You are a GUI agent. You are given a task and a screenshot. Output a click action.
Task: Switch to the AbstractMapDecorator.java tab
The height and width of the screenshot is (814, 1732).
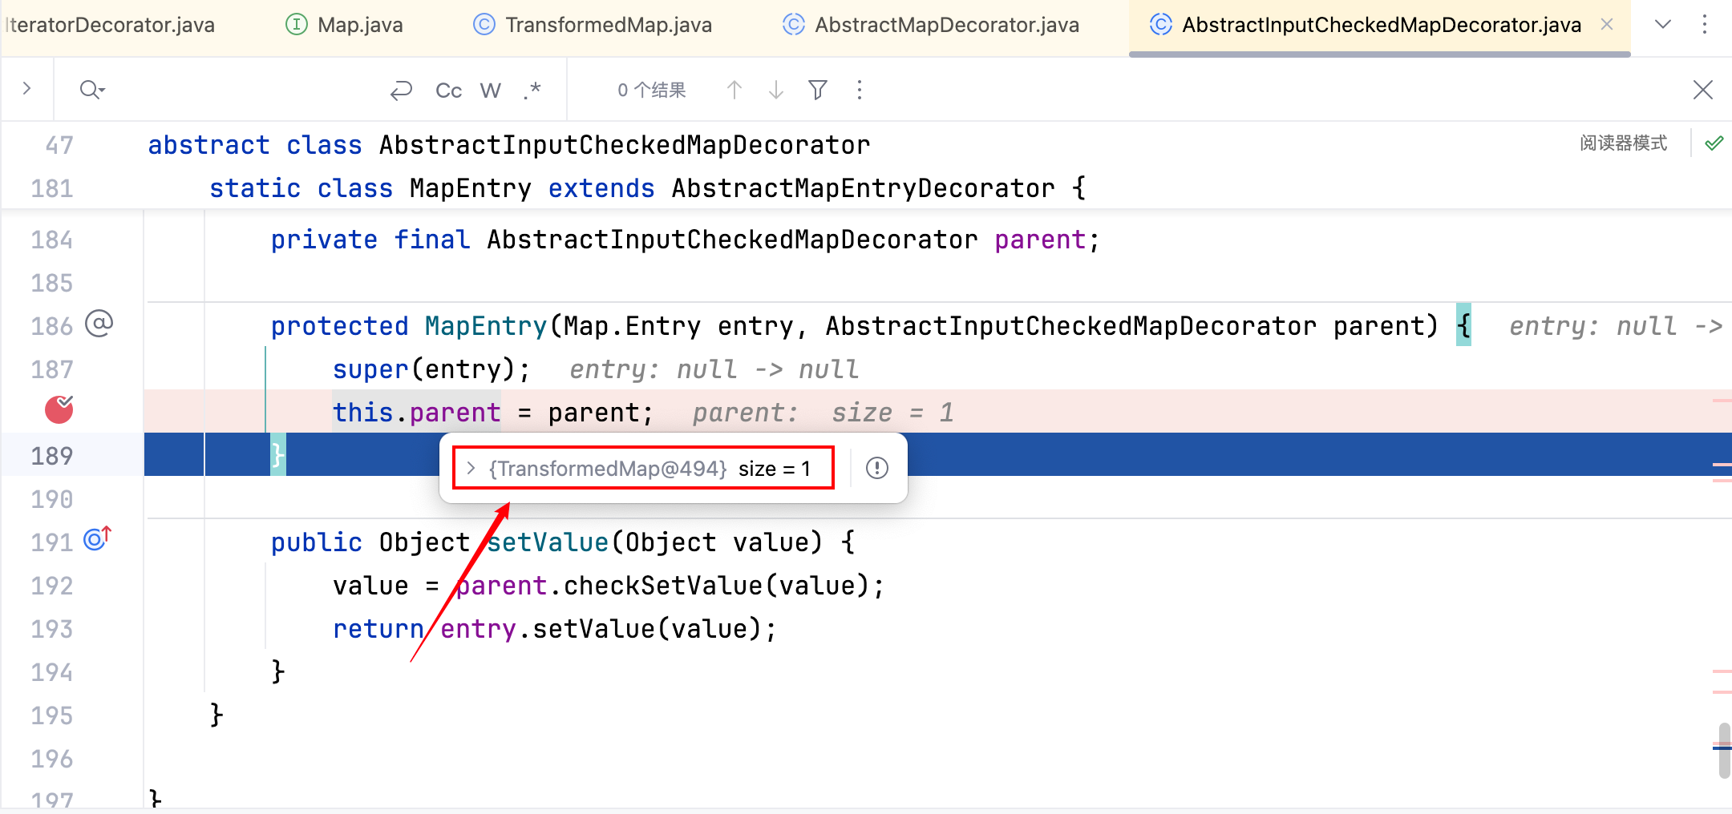(x=931, y=25)
